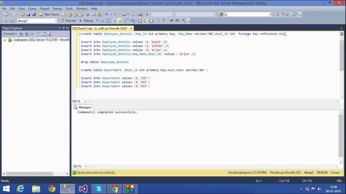The width and height of the screenshot is (346, 194).
Task: Click Display Estimated Execution Plan icon
Action: point(109,20)
